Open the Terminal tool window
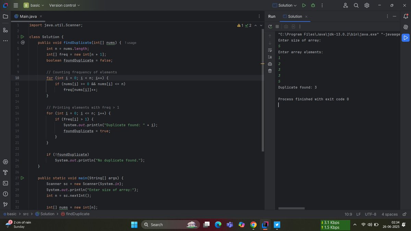 click(x=5, y=183)
